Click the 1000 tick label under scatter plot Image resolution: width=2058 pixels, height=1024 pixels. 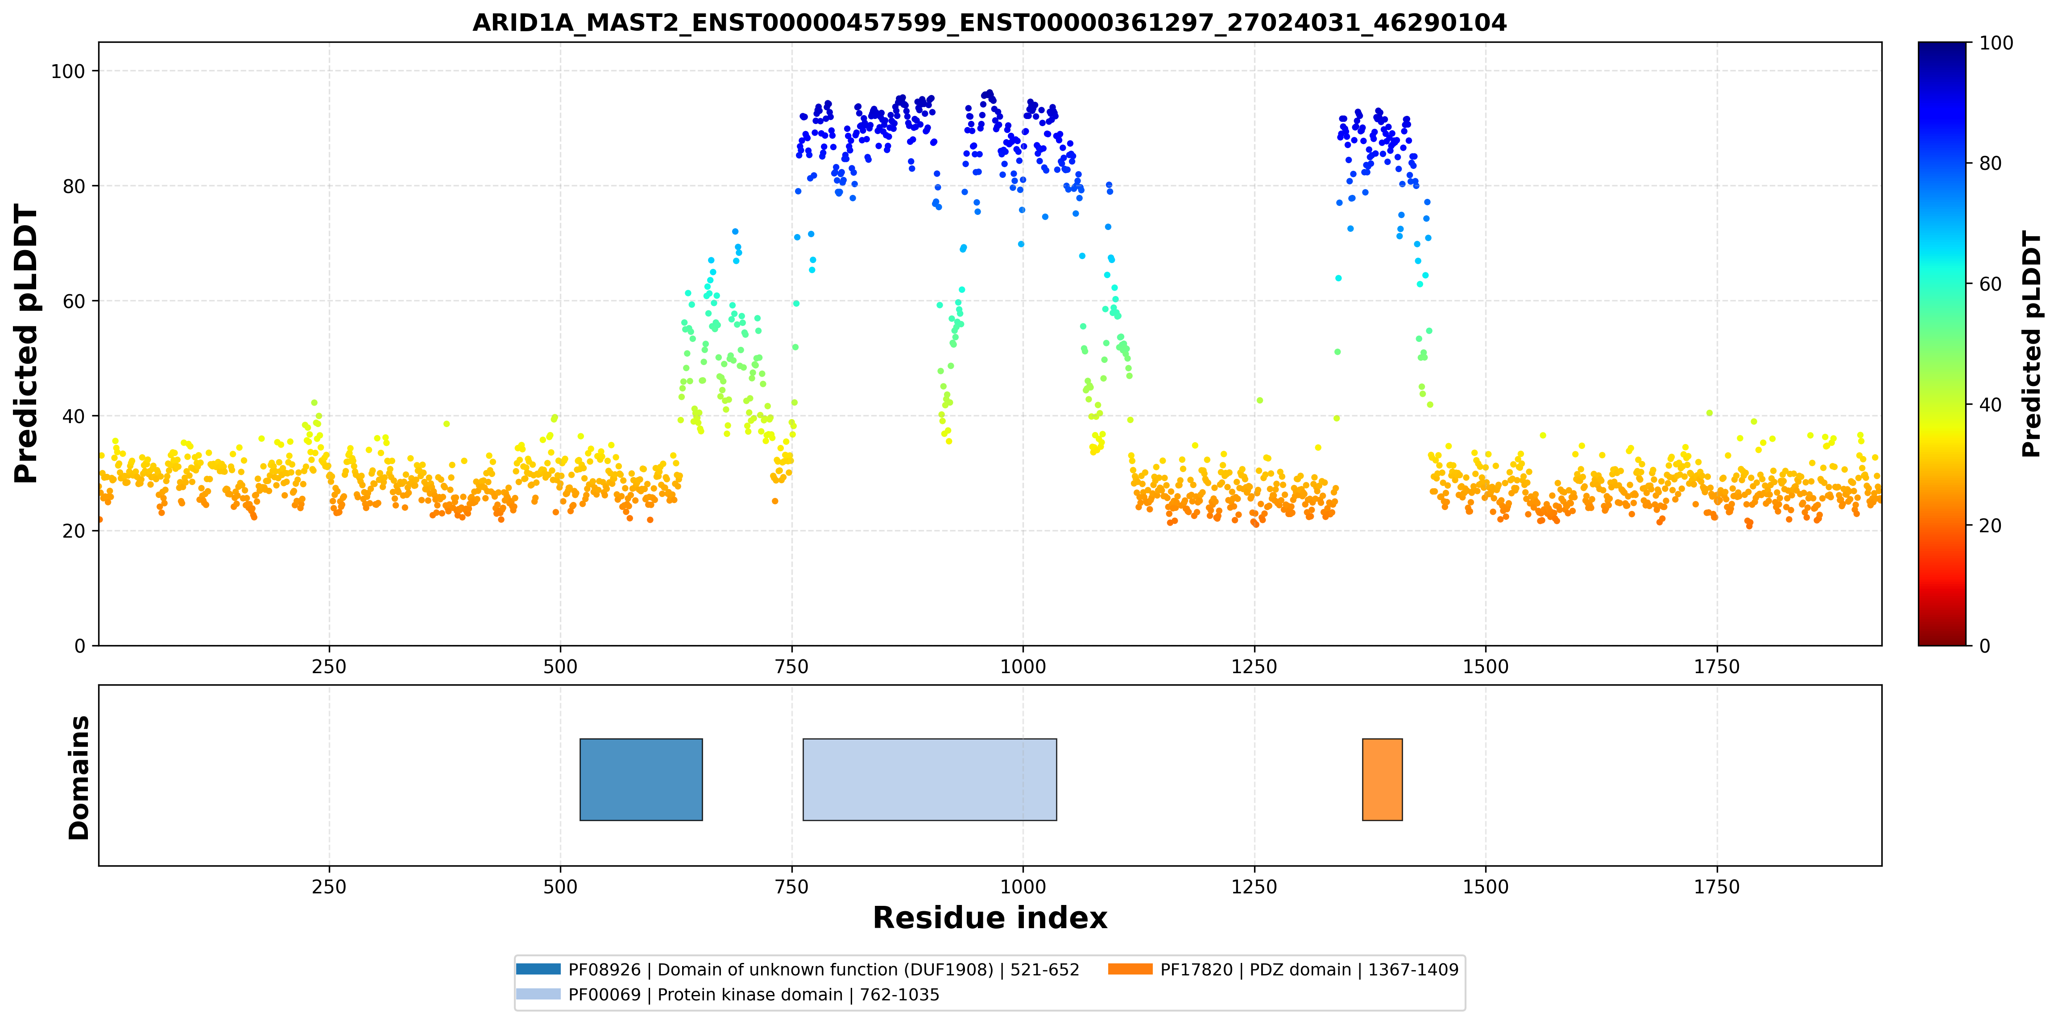(1023, 666)
